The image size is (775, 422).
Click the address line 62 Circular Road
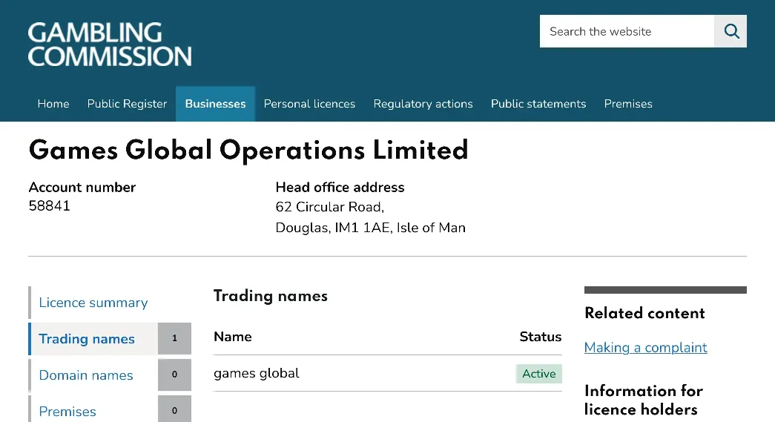330,207
